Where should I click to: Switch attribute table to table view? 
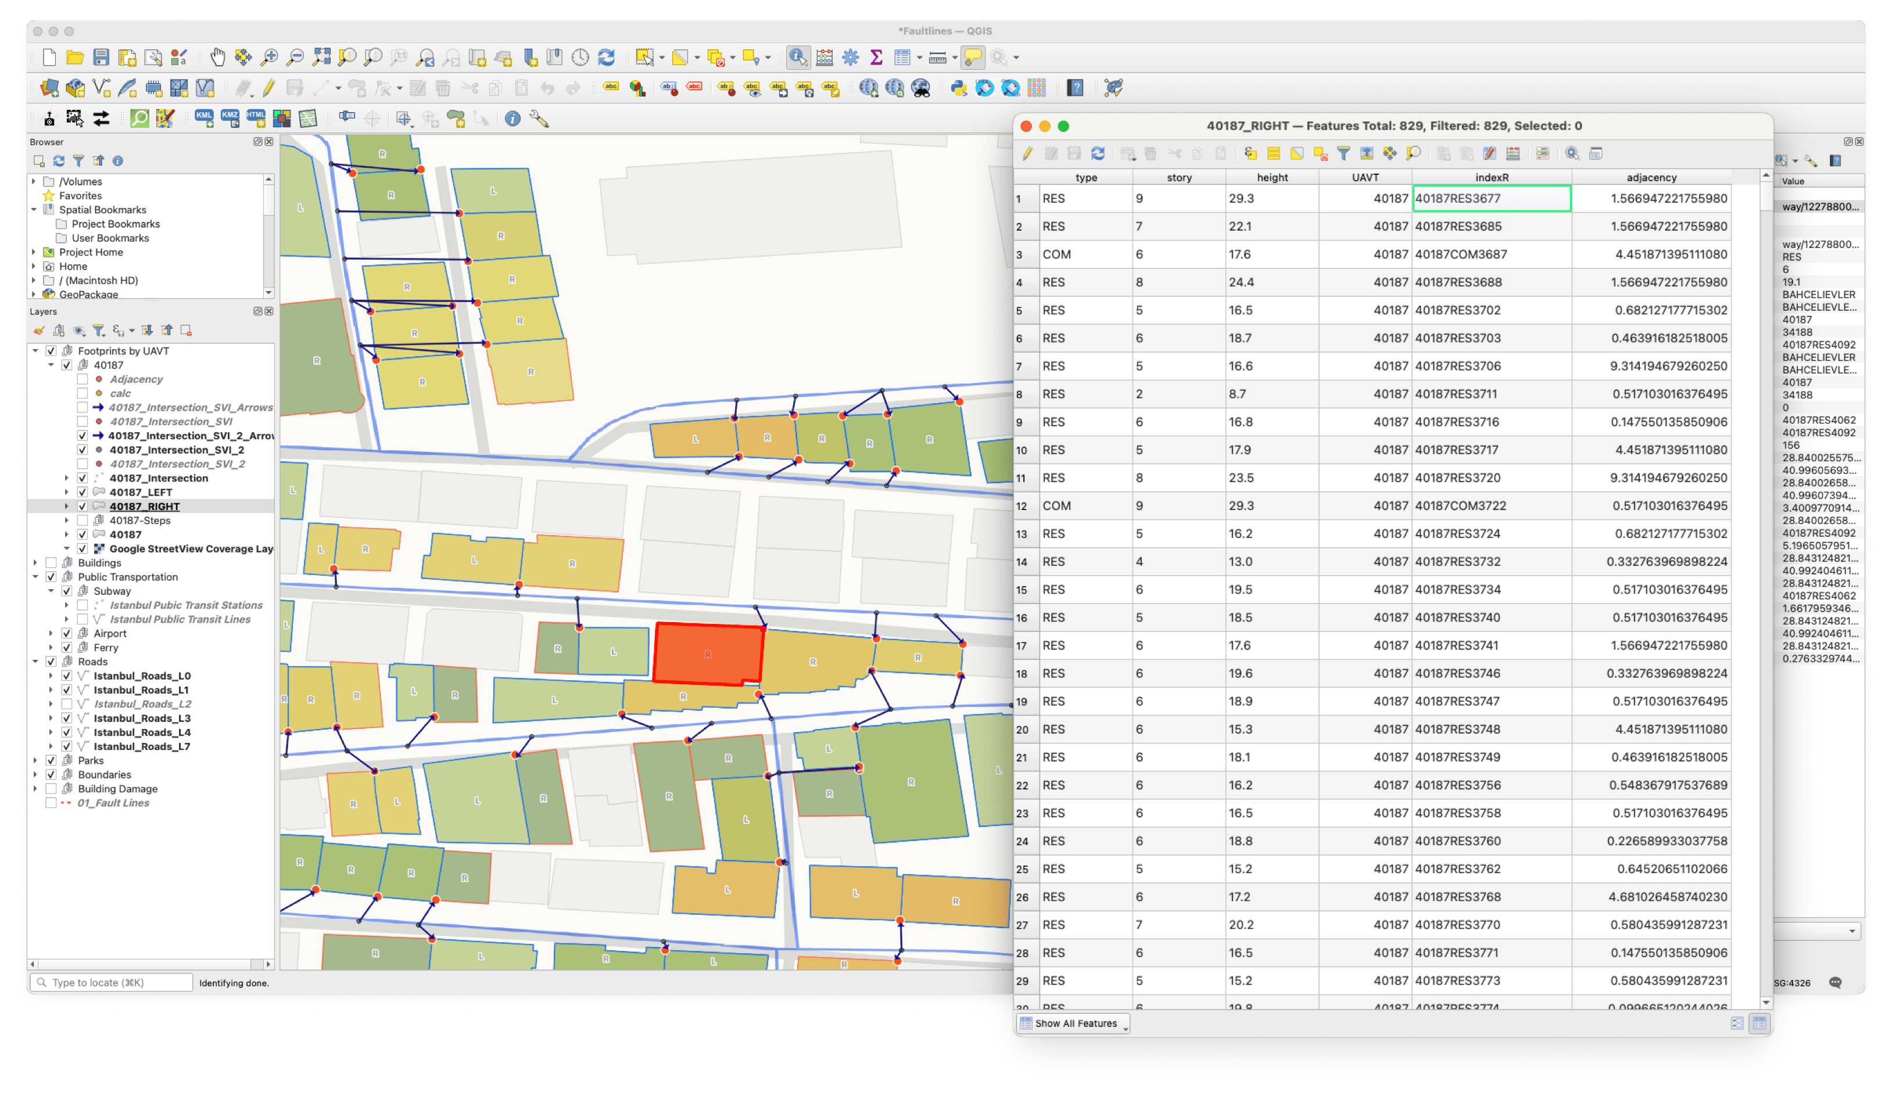[1759, 1024]
